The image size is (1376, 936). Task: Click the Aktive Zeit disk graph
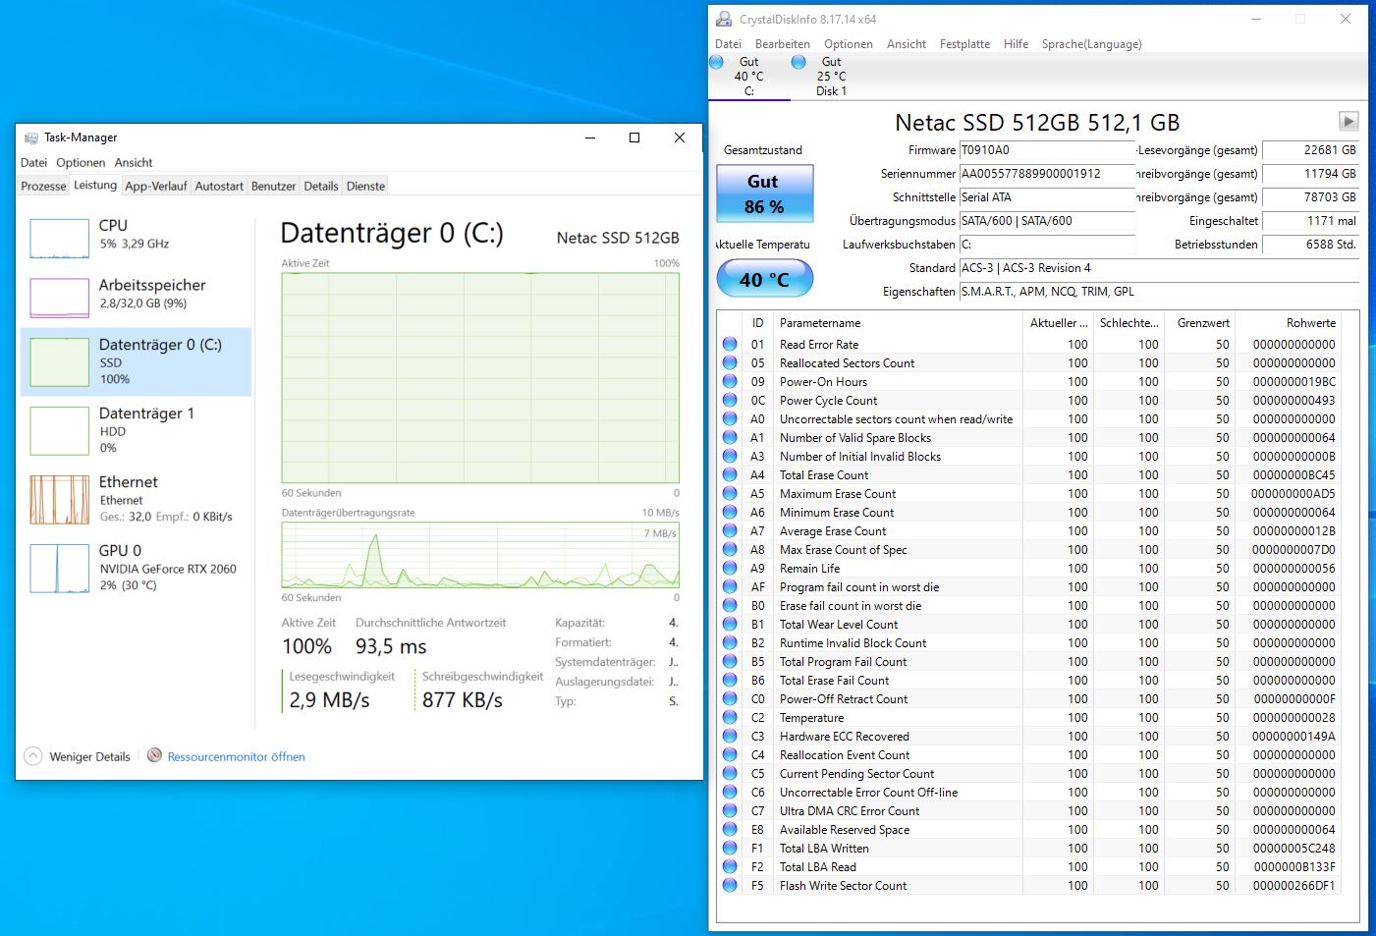coord(480,378)
